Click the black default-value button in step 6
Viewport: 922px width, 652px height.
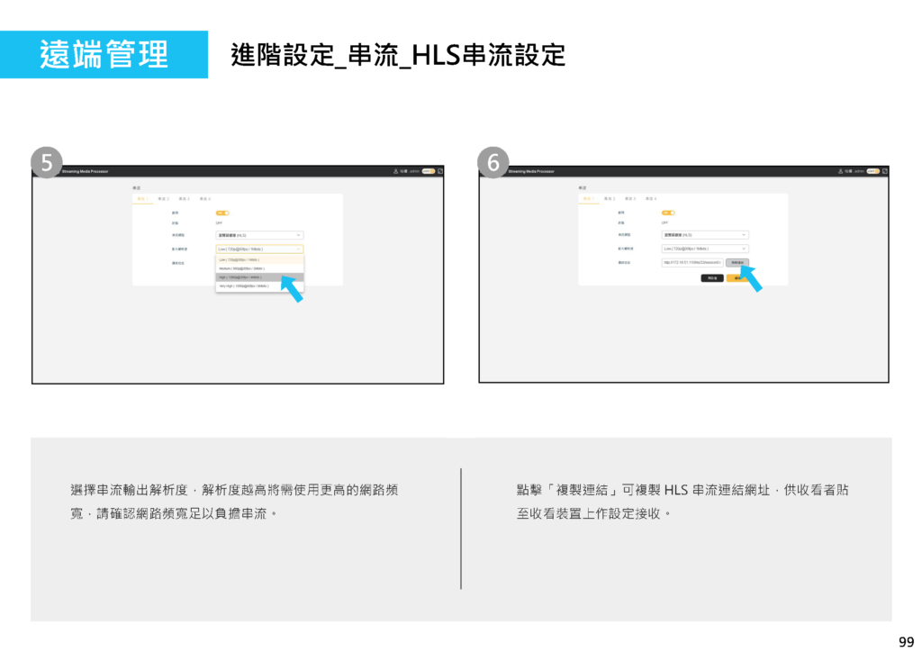pyautogui.click(x=712, y=278)
